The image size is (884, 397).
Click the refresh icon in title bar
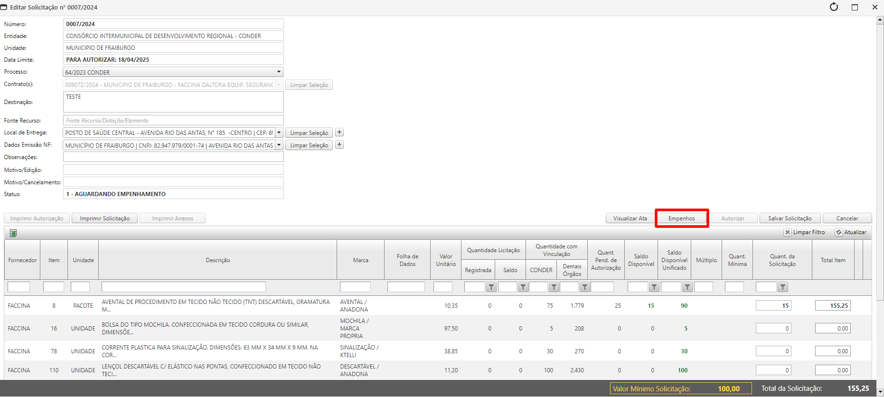tap(834, 7)
